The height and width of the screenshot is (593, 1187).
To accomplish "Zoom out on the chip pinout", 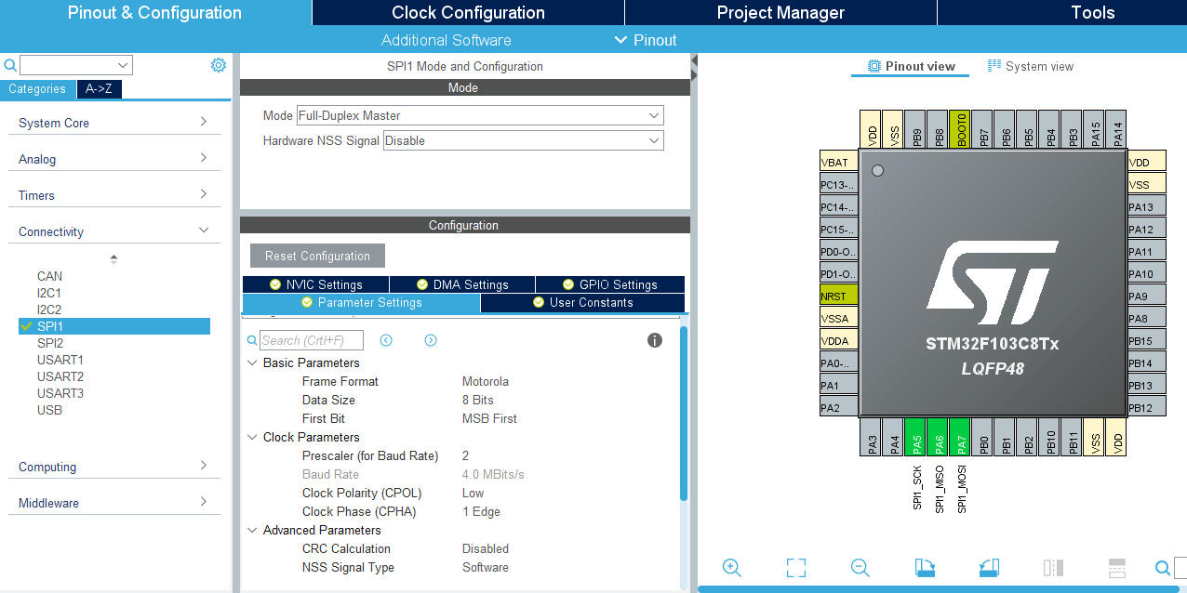I will pos(860,568).
